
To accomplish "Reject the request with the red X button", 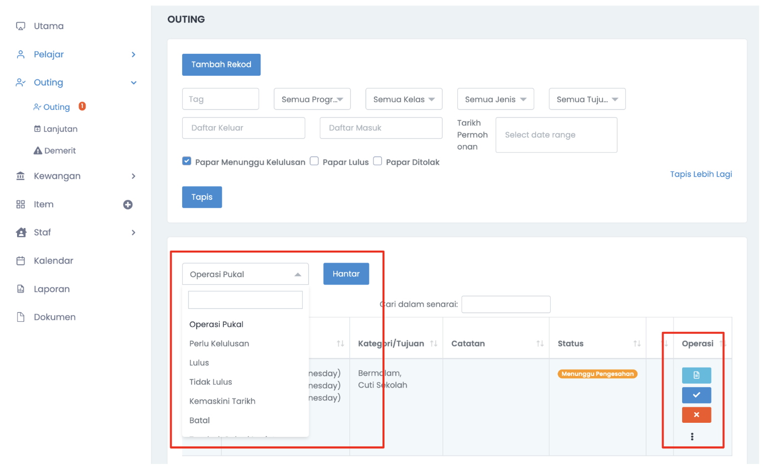I will 696,415.
